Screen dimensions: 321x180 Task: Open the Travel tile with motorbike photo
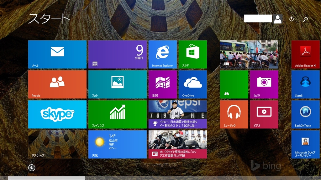[x=249, y=54]
